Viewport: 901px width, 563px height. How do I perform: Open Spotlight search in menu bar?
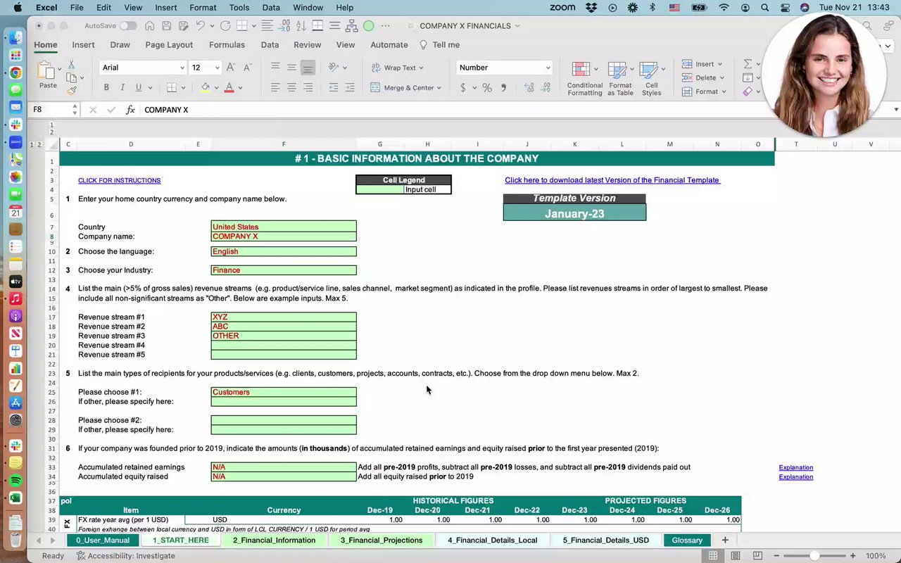pyautogui.click(x=764, y=8)
